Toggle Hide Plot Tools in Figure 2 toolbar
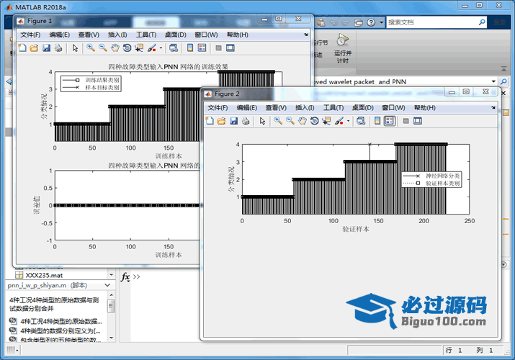 coord(406,121)
